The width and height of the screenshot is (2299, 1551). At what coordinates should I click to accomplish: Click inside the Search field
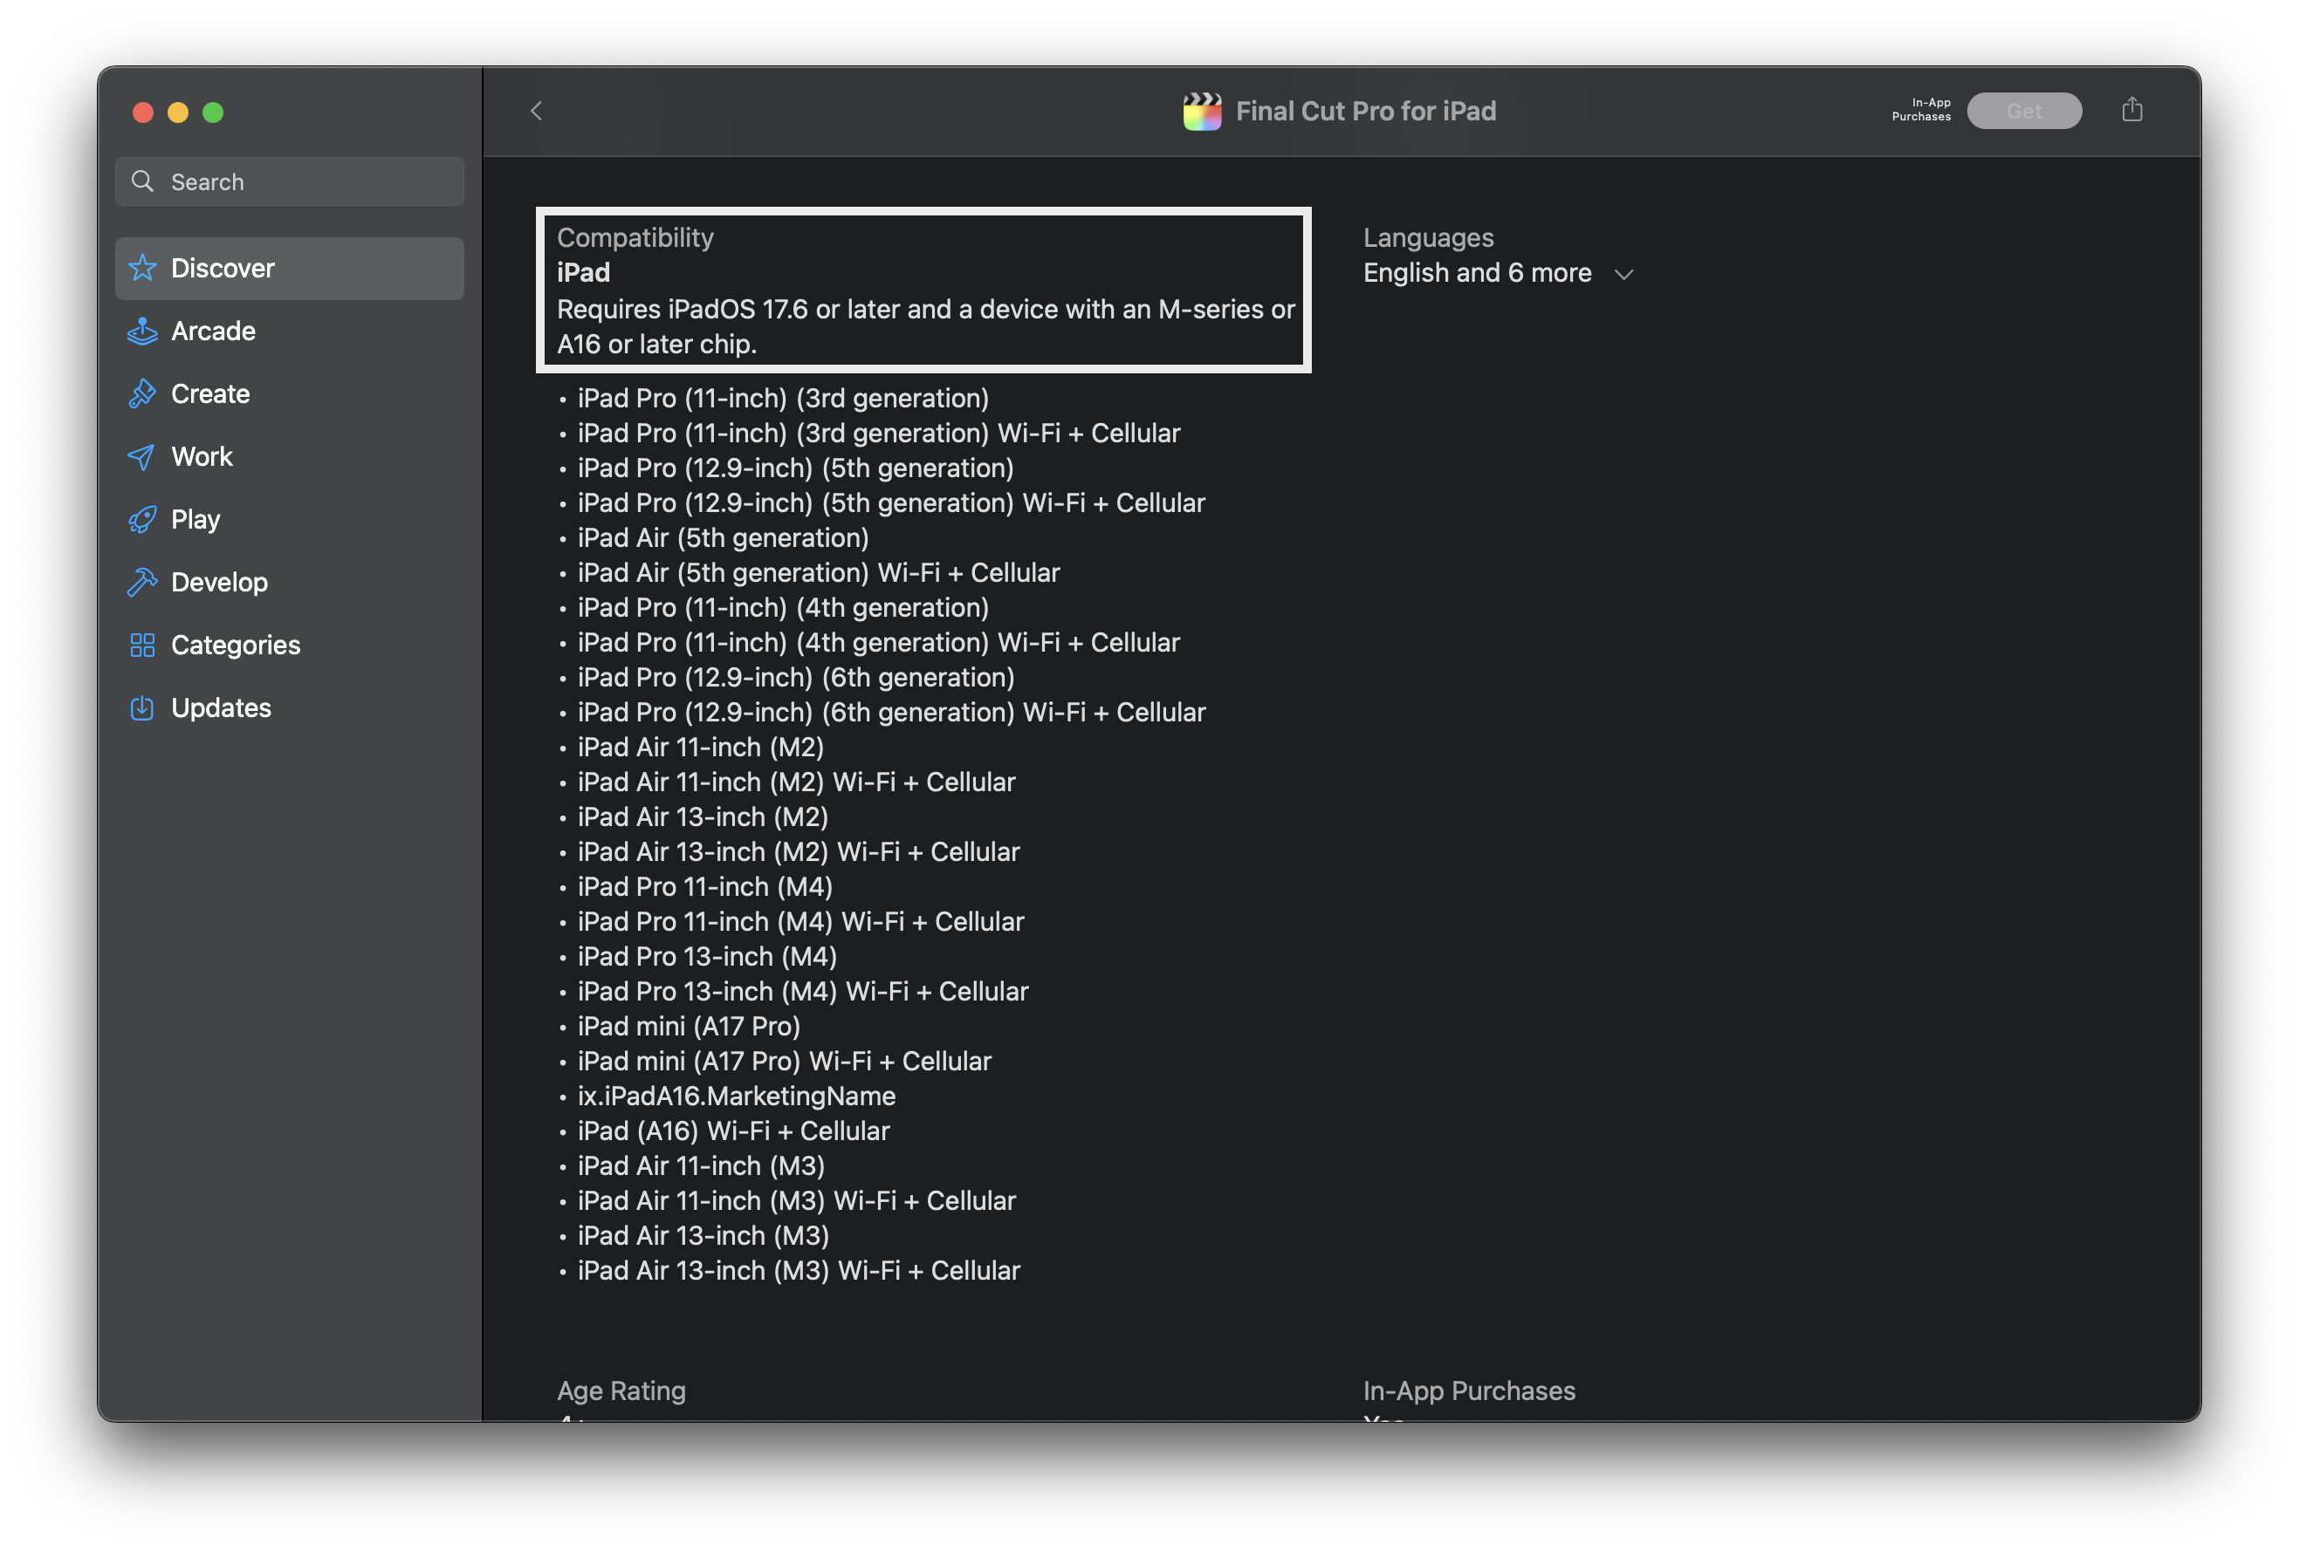[x=290, y=182]
